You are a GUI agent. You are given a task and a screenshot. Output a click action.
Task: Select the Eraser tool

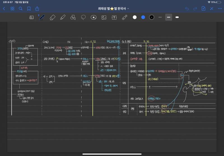coord(52,17)
